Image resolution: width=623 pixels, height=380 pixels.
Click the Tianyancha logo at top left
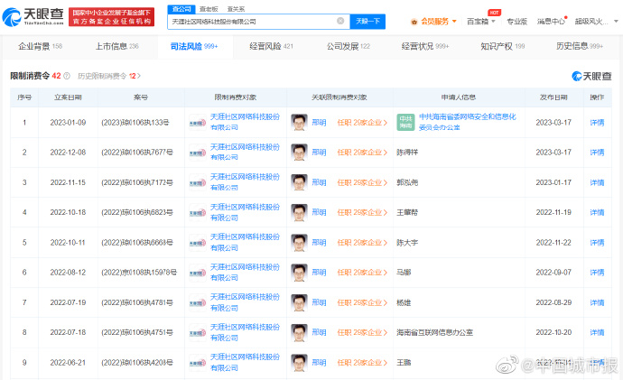(x=33, y=16)
